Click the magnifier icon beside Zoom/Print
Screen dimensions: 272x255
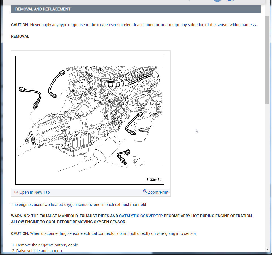click(145, 191)
